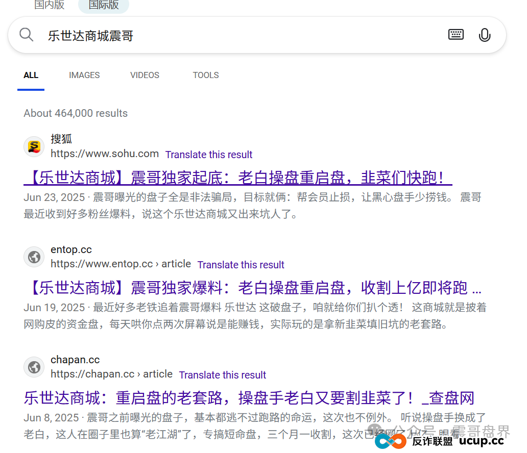527x453 pixels.
Task: Click the entop.cc globe favicon
Action: tap(34, 257)
